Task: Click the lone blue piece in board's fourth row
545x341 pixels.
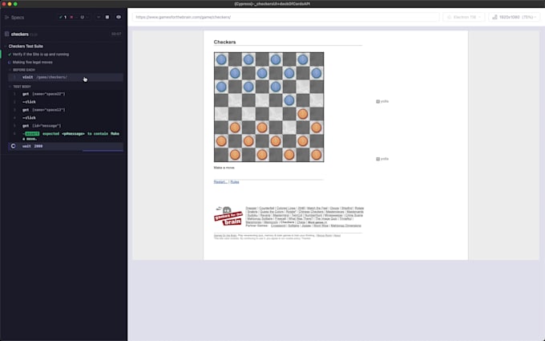Action: (x=289, y=100)
